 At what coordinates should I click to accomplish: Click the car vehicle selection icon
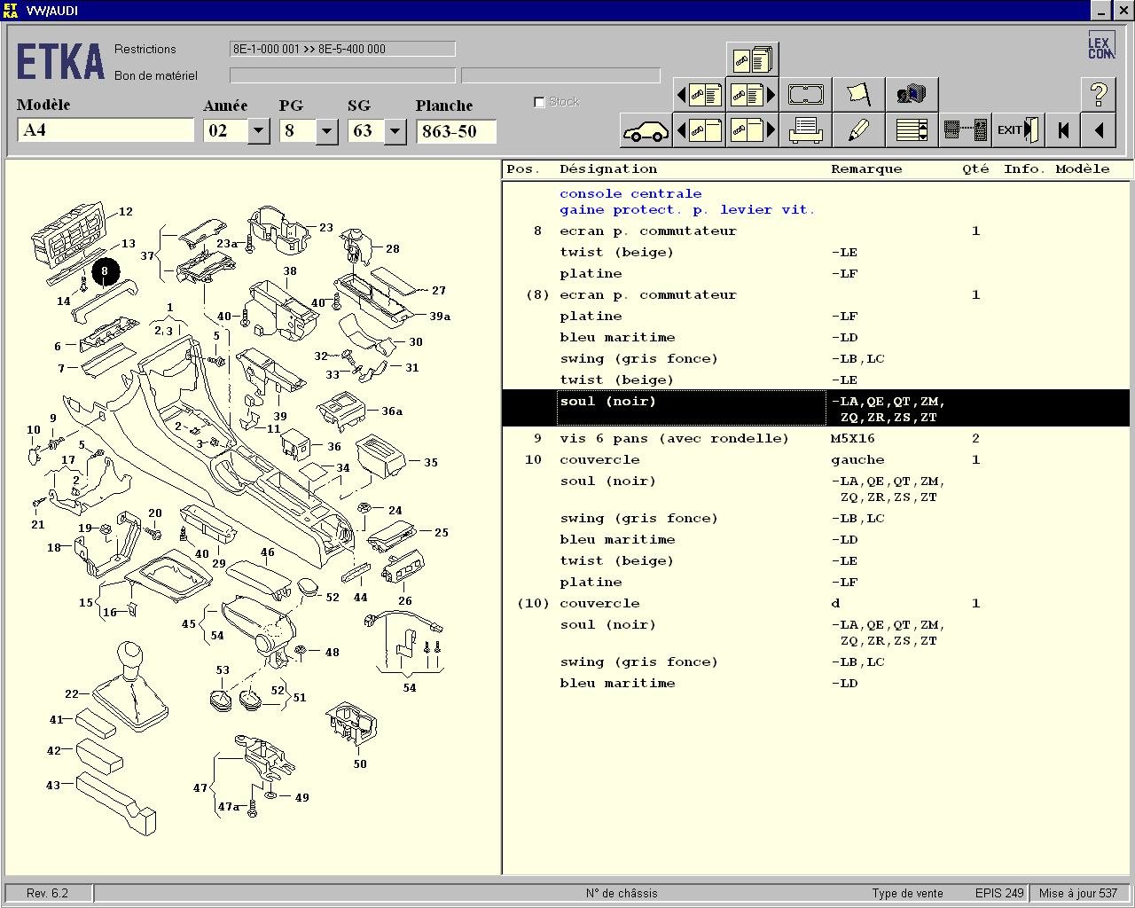click(646, 131)
